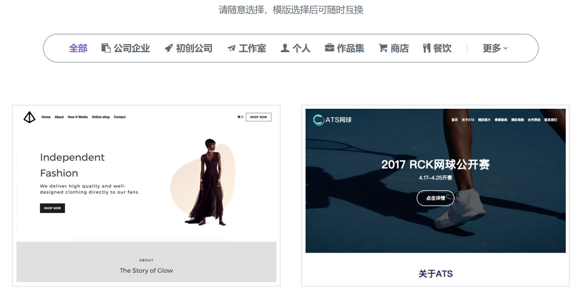585x303 pixels.
Task: Select the rocket icon for 初创公司
Action: (x=168, y=48)
